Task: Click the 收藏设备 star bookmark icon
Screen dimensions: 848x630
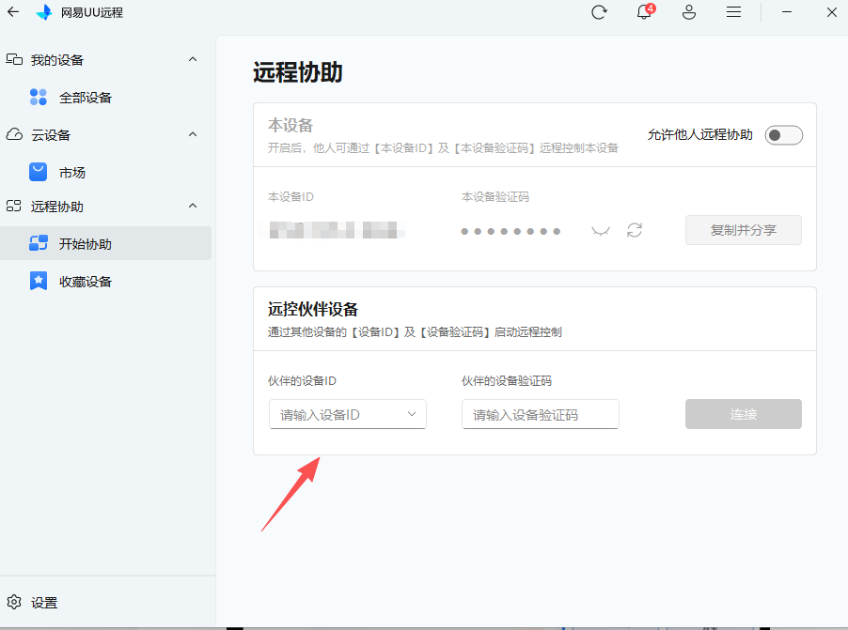Action: (39, 281)
